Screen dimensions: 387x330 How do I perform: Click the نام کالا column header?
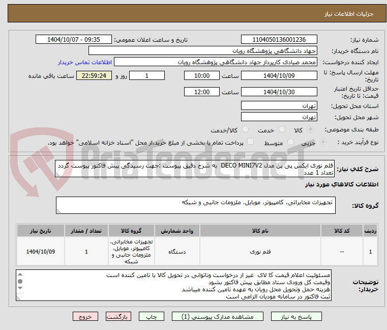260,231
